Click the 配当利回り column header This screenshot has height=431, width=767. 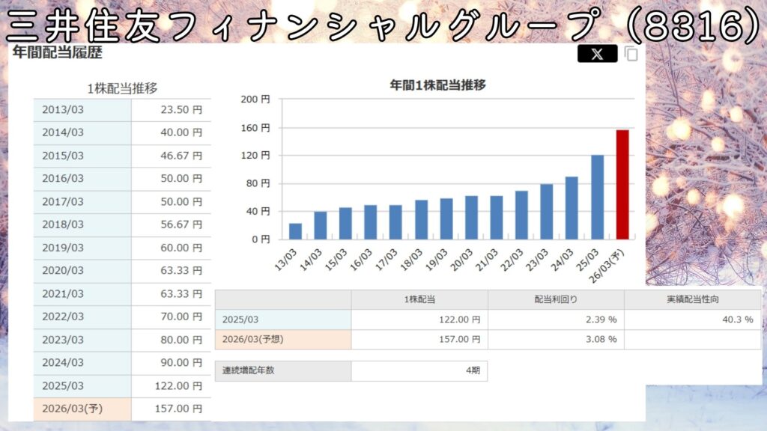555,299
